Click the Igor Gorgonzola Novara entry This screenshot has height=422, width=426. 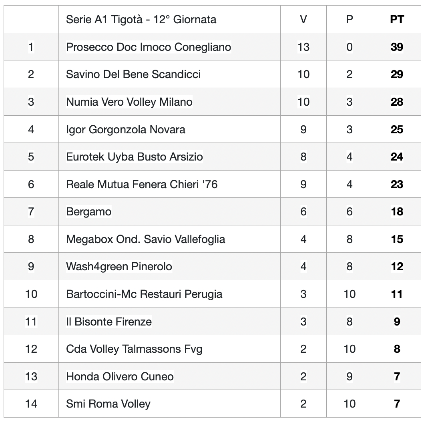pos(126,129)
